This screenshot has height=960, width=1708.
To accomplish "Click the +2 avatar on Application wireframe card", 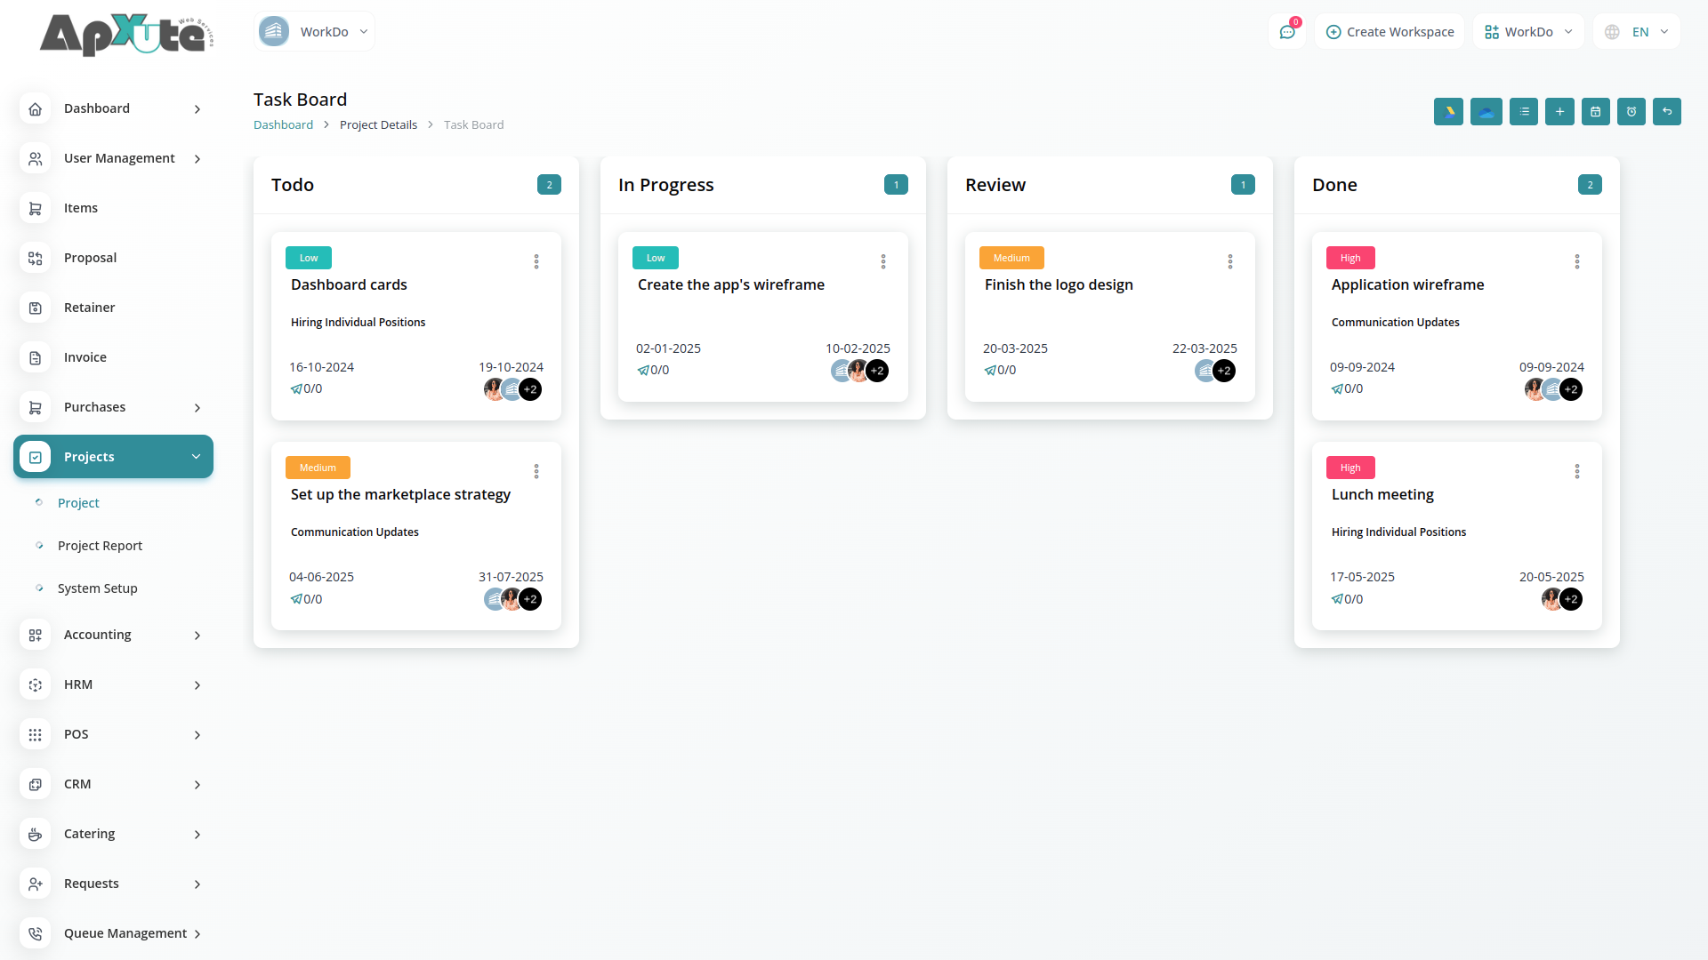I will pos(1571,389).
